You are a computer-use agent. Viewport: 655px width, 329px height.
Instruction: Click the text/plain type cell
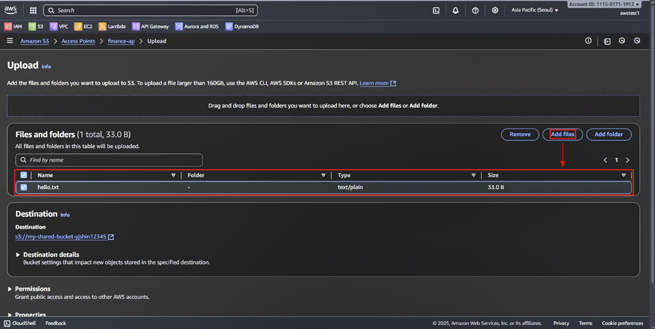(x=350, y=187)
